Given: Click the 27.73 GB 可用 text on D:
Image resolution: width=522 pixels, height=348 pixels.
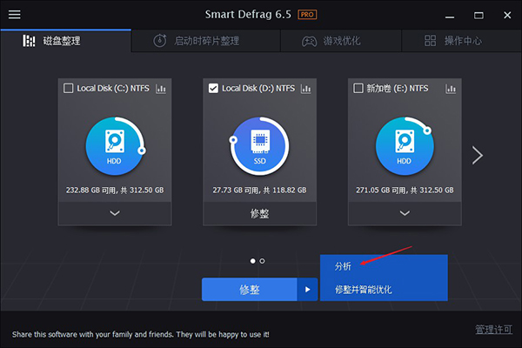Looking at the screenshot, I should tap(259, 191).
